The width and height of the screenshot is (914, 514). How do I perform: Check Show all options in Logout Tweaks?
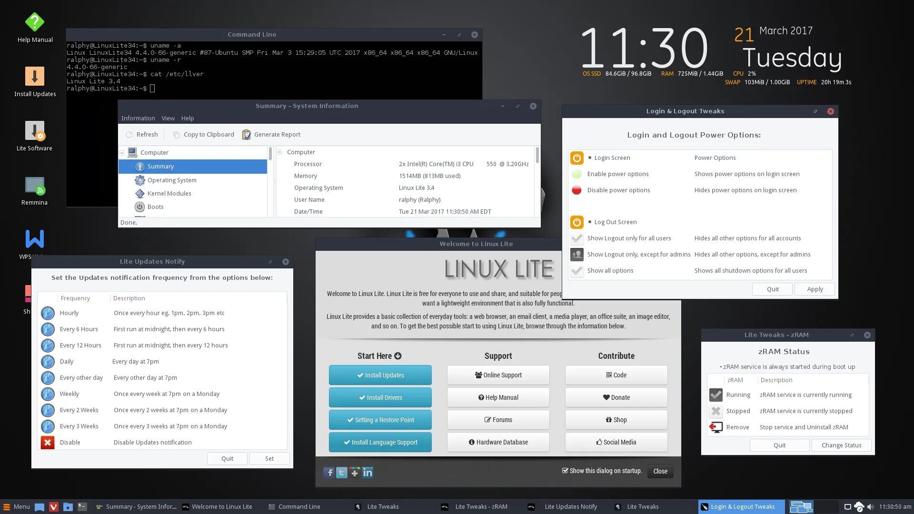point(577,271)
